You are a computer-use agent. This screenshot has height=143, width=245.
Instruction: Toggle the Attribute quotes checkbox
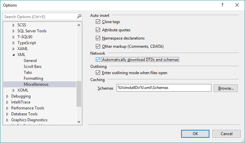(x=98, y=30)
